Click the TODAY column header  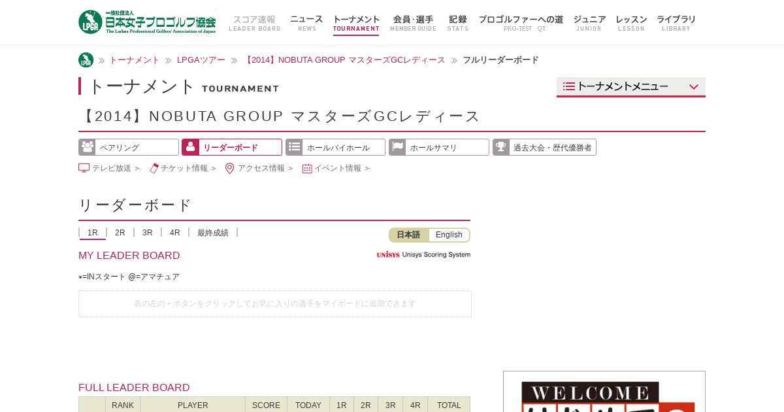point(308,405)
